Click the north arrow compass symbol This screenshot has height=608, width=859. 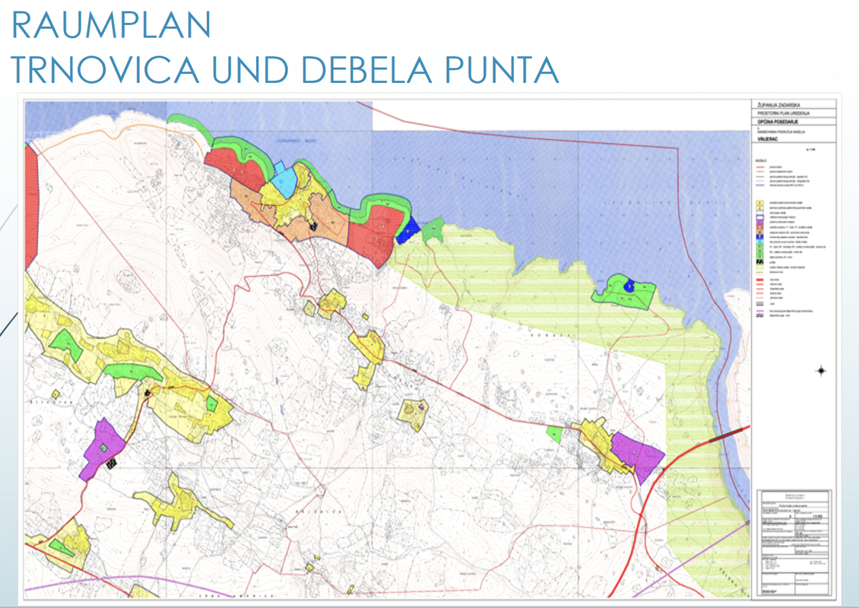tap(821, 371)
